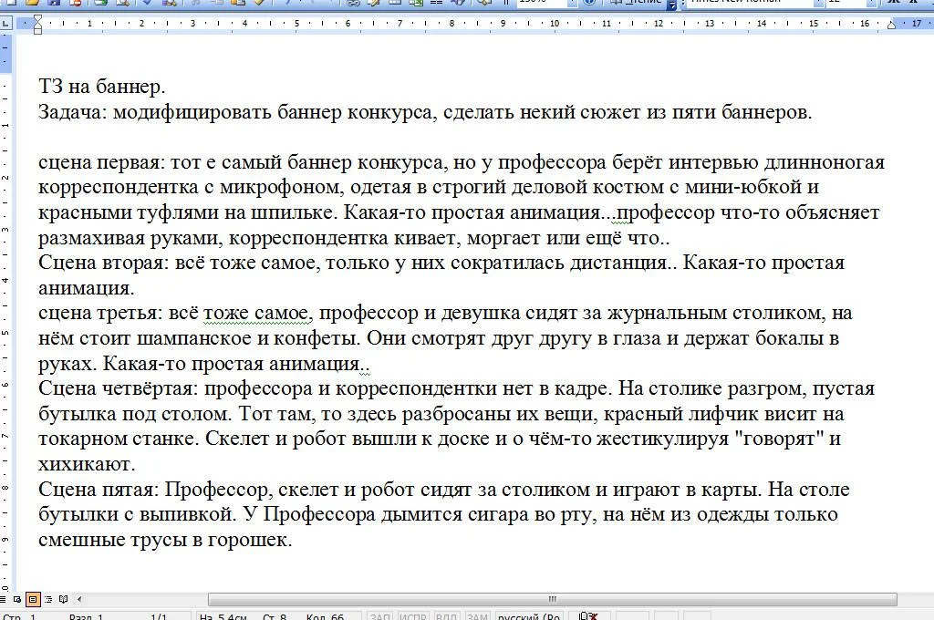934x620 pixels.
Task: Toggle the ВДЛ extend selection indicator
Action: pos(445,616)
